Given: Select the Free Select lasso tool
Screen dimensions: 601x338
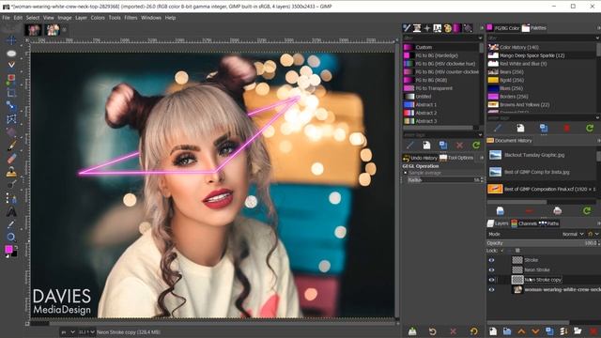Looking at the screenshot, I should pyautogui.click(x=11, y=65).
